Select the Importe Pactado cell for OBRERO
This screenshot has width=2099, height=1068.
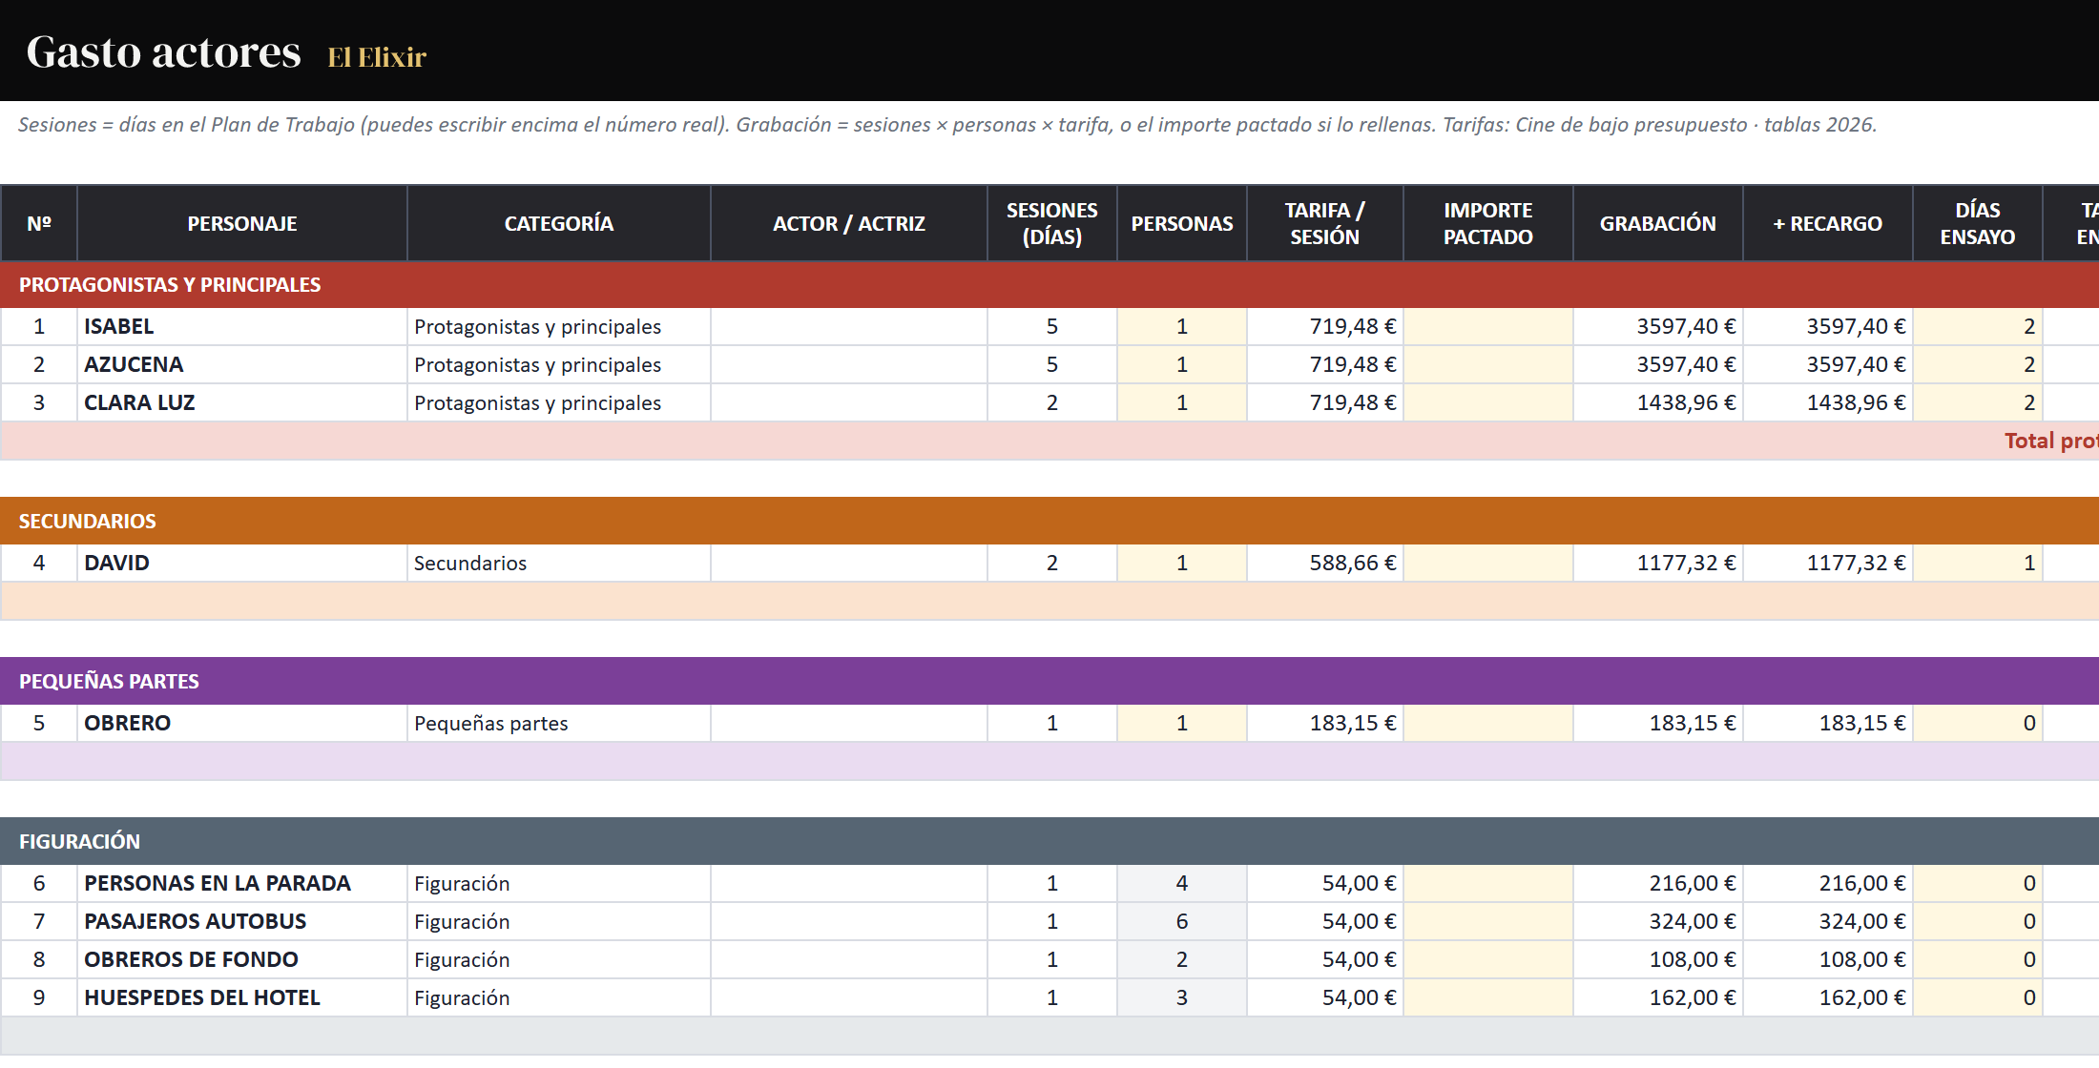(x=1488, y=723)
